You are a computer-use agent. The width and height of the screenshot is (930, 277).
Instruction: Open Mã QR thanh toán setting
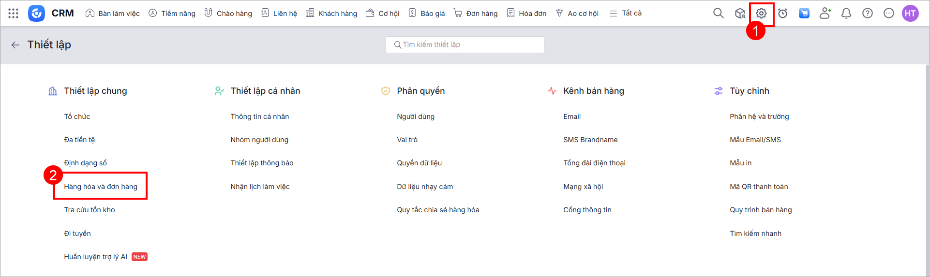point(758,187)
